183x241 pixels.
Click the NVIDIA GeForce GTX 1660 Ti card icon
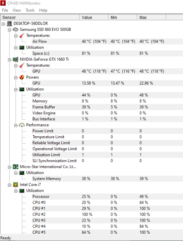(x=15, y=59)
